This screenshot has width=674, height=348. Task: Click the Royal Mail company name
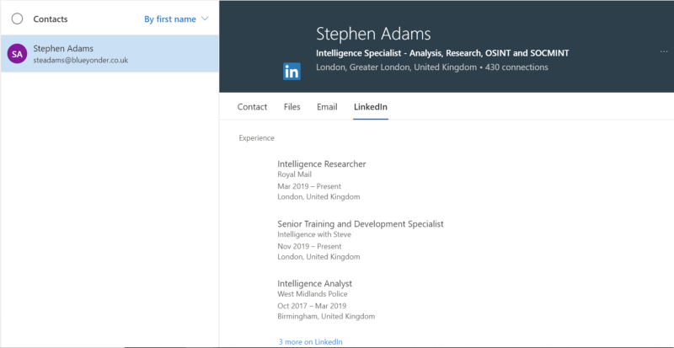tap(294, 174)
